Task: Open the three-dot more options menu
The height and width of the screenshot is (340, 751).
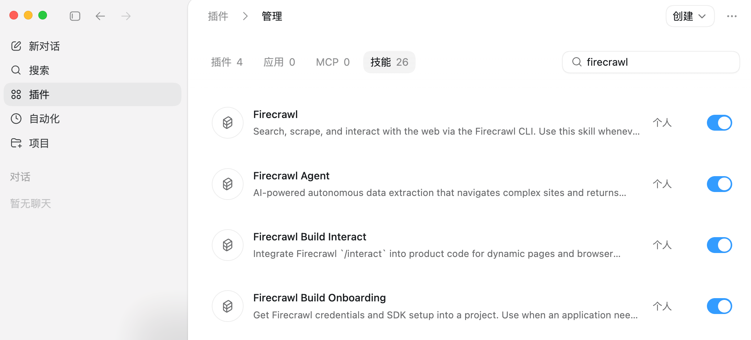Action: [731, 16]
